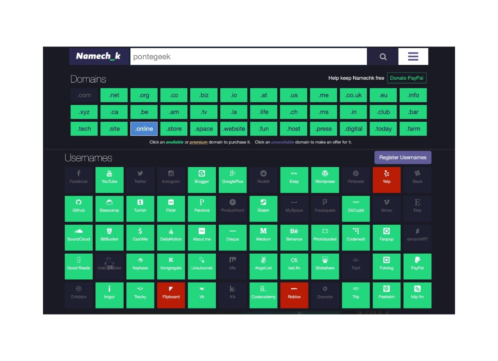Click the .io domain button
Viewport: 498px width, 361px height.
(234, 95)
